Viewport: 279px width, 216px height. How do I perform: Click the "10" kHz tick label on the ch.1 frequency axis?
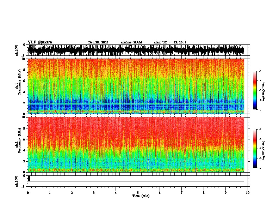(24, 59)
